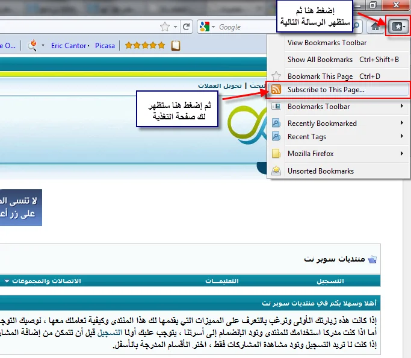Click the notebook icon beside the stars
This screenshot has height=358, width=411.
(175, 45)
